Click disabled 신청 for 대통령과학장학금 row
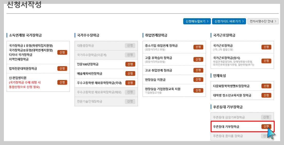 coord(130,46)
